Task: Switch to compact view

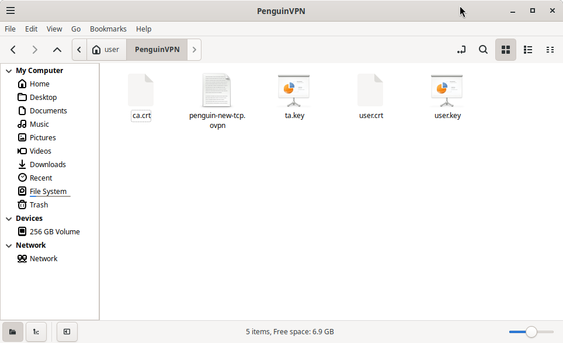Action: pos(550,50)
